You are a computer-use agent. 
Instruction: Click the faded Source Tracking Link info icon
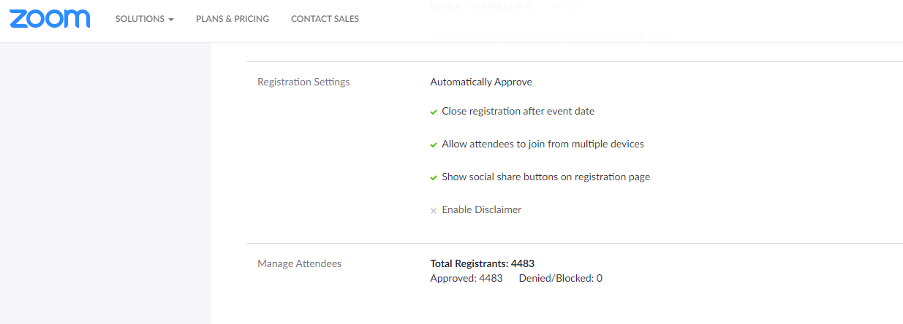point(531,5)
